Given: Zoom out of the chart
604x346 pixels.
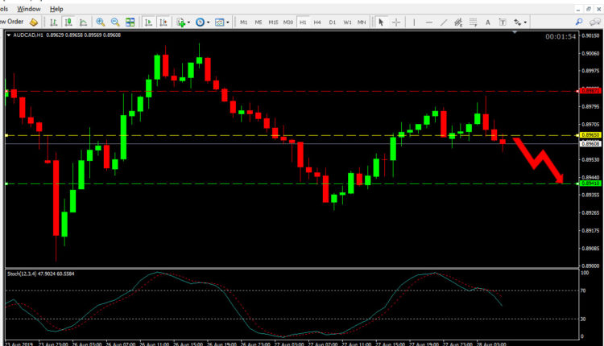Looking at the screenshot, I should (x=115, y=23).
